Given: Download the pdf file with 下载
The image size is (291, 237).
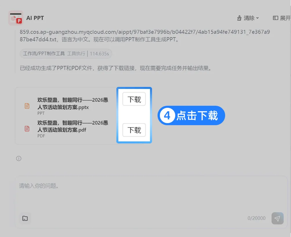Looking at the screenshot, I should pyautogui.click(x=134, y=130).
